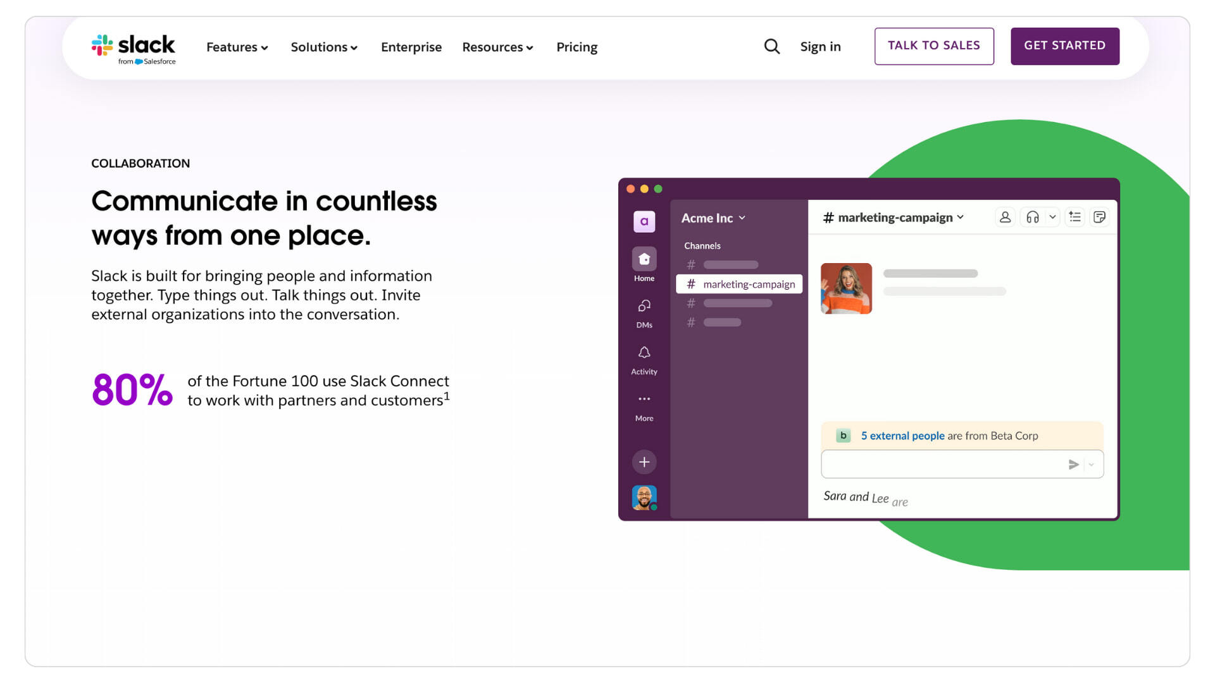Open the Features menu
Screen dimensions: 1215x683
click(237, 47)
